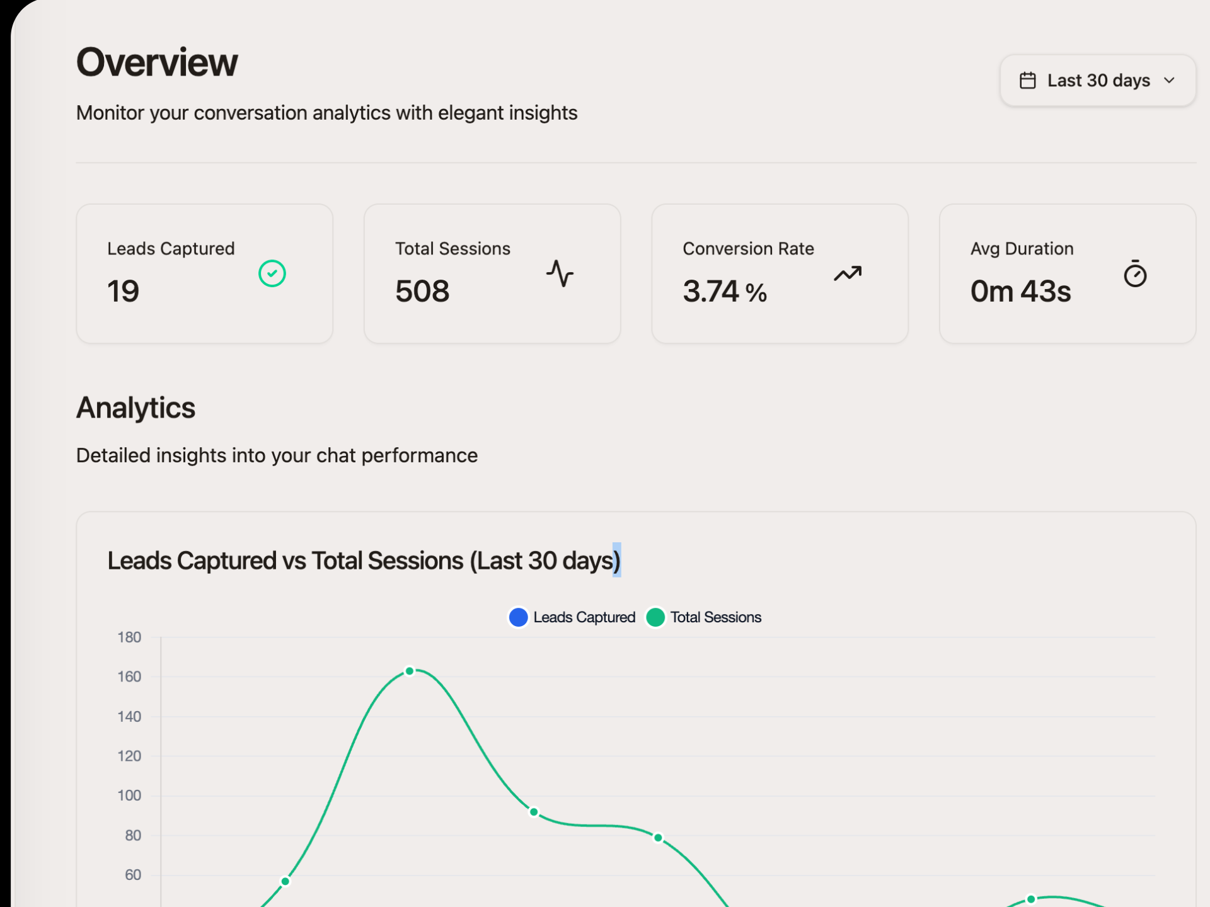Click the blue Leads Captured color swatch
The image size is (1210, 907).
(518, 617)
